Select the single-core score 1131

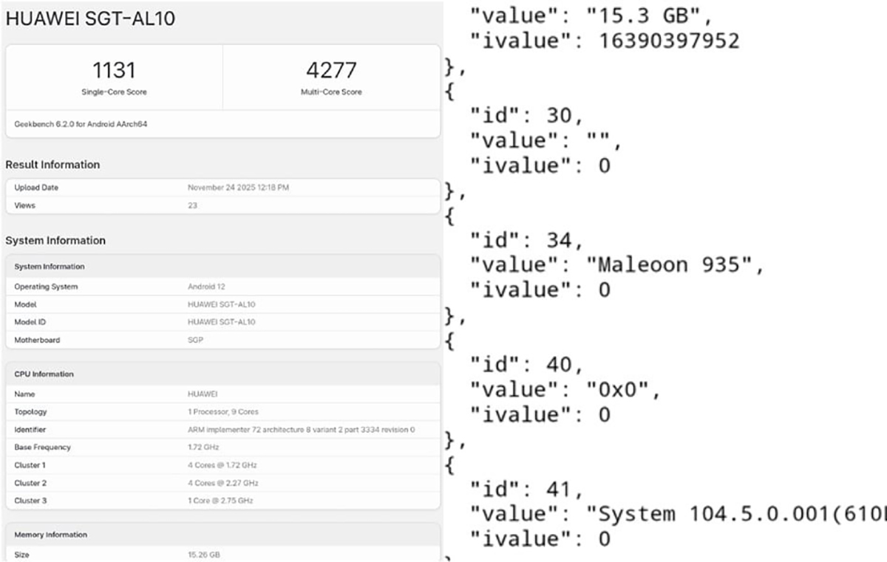point(114,71)
